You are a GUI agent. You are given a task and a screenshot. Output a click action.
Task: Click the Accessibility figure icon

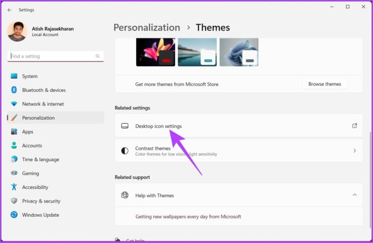pyautogui.click(x=14, y=187)
